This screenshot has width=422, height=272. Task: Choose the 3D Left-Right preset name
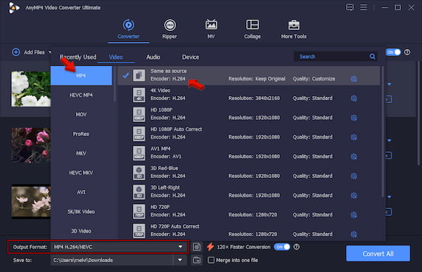165,187
